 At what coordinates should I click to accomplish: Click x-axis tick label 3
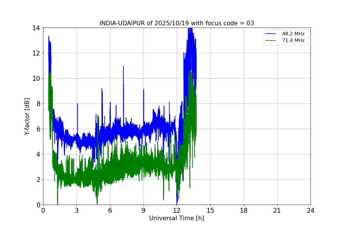pyautogui.click(x=76, y=210)
